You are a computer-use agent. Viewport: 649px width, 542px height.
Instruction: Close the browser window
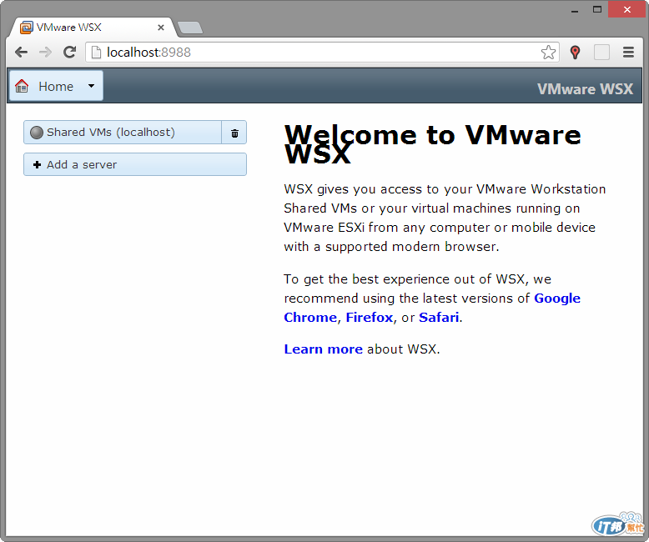[627, 9]
